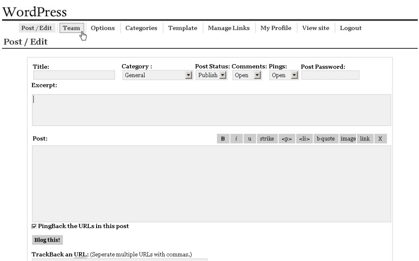Insert an image into the post
The width and height of the screenshot is (419, 261).
[348, 138]
